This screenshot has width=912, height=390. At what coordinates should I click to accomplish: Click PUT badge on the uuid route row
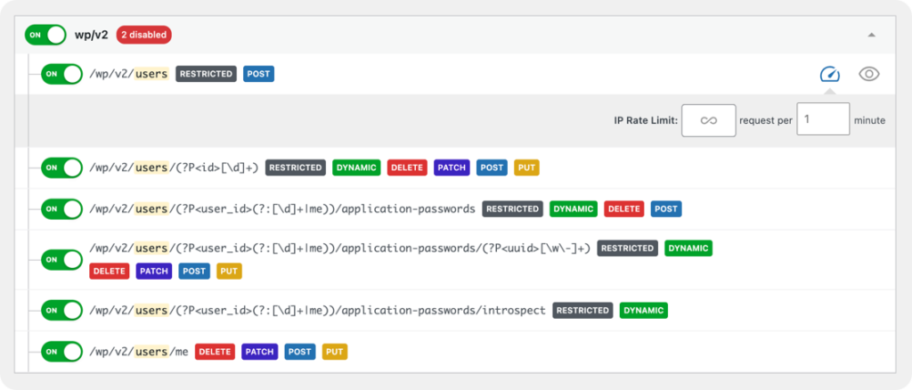(x=229, y=271)
